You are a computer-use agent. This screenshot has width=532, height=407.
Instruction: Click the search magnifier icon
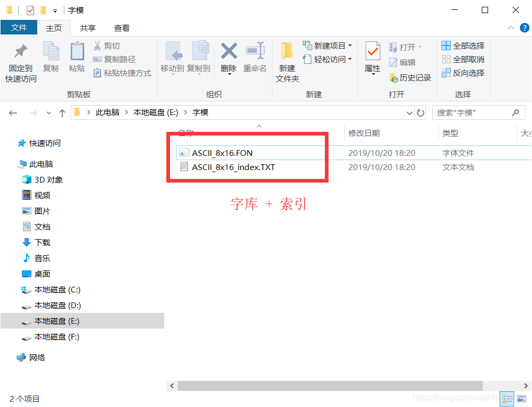(515, 112)
